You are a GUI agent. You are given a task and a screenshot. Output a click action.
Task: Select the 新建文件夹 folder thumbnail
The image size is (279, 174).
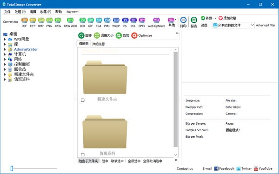pyautogui.click(x=105, y=77)
